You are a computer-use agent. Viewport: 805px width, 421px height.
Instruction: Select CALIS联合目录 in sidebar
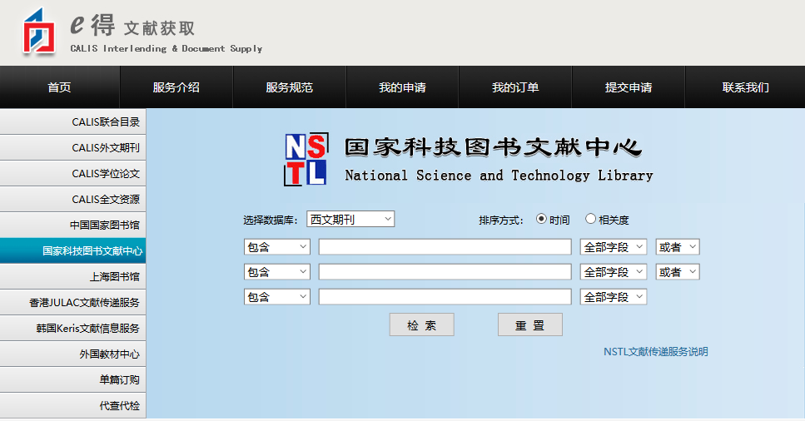[73, 121]
